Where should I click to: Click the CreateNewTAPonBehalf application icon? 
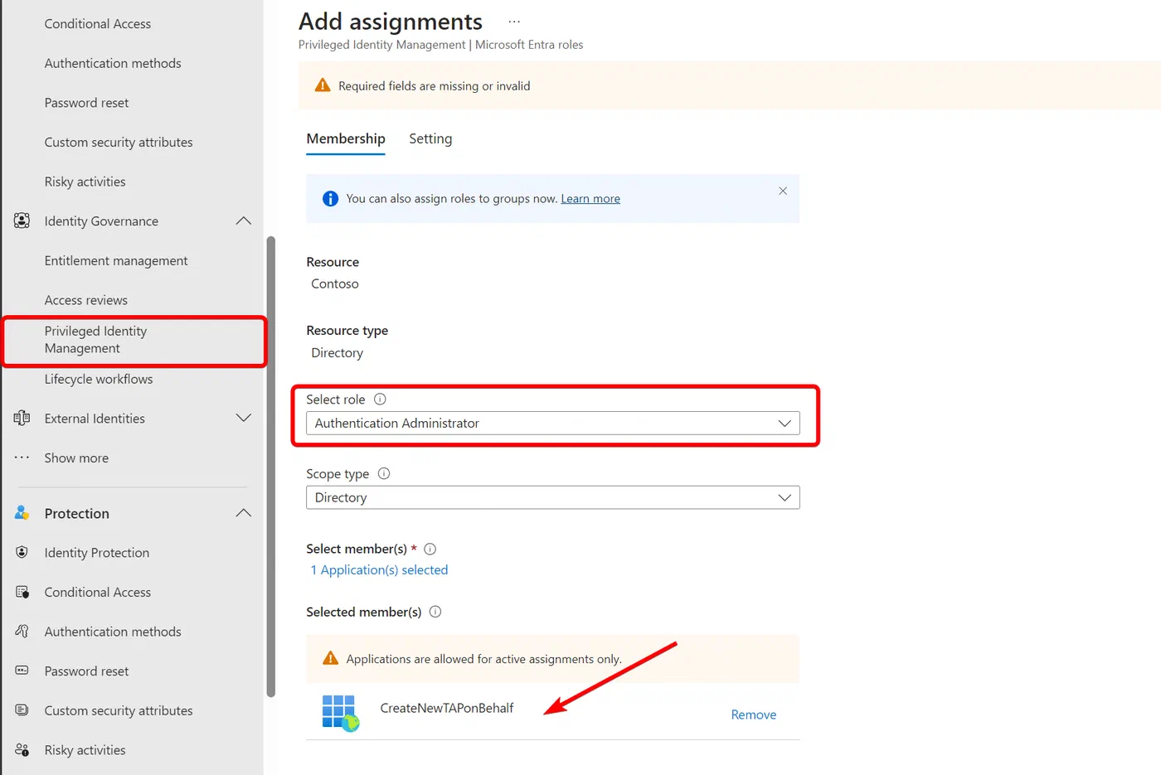340,713
